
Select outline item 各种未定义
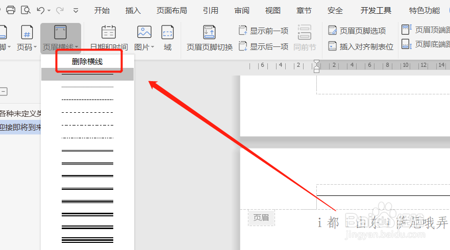pos(20,113)
